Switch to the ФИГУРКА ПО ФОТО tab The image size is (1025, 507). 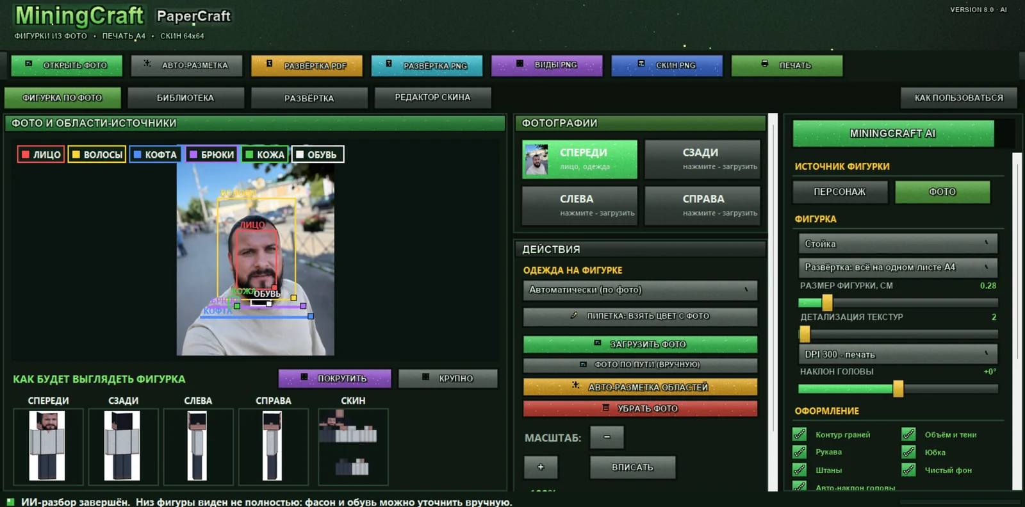pos(62,97)
